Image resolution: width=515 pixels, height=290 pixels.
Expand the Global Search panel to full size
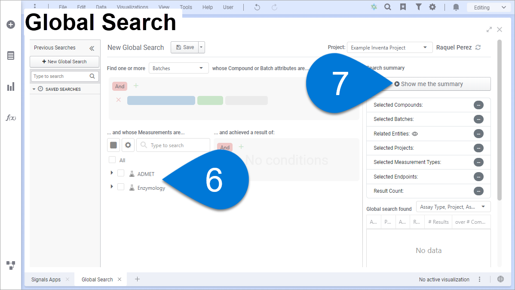pos(489,30)
